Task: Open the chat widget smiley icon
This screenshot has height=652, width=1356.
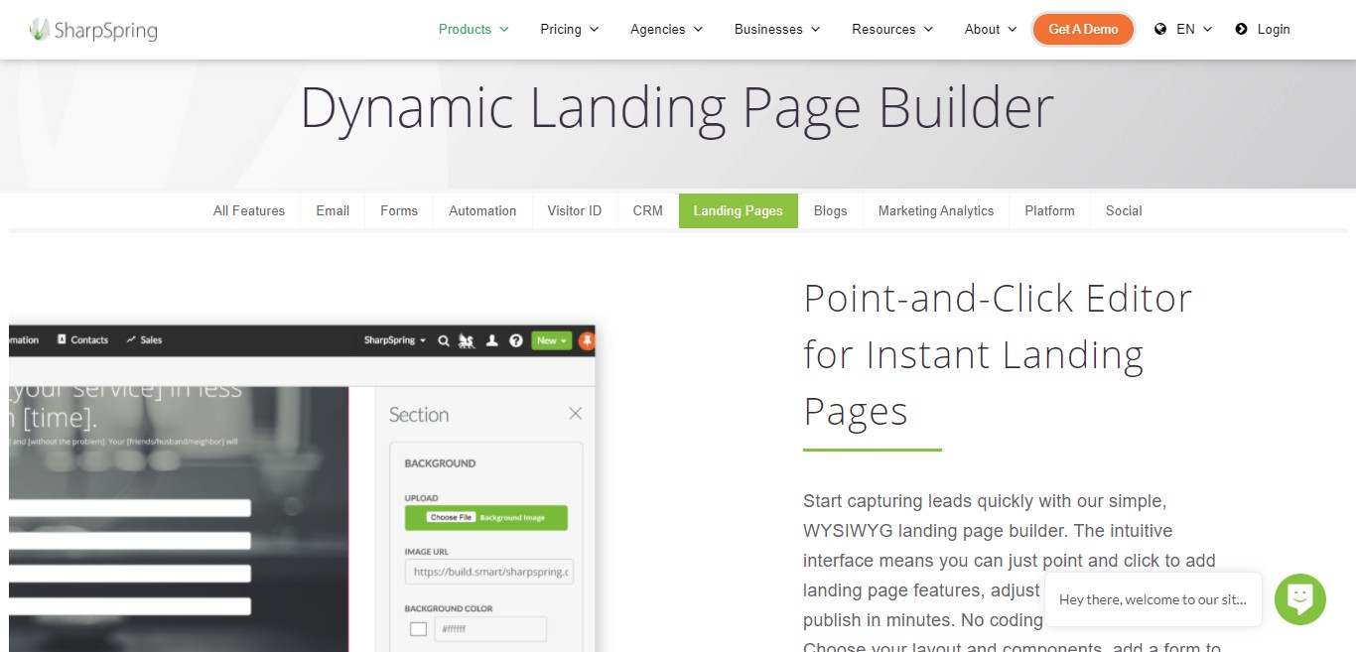Action: 1299,598
